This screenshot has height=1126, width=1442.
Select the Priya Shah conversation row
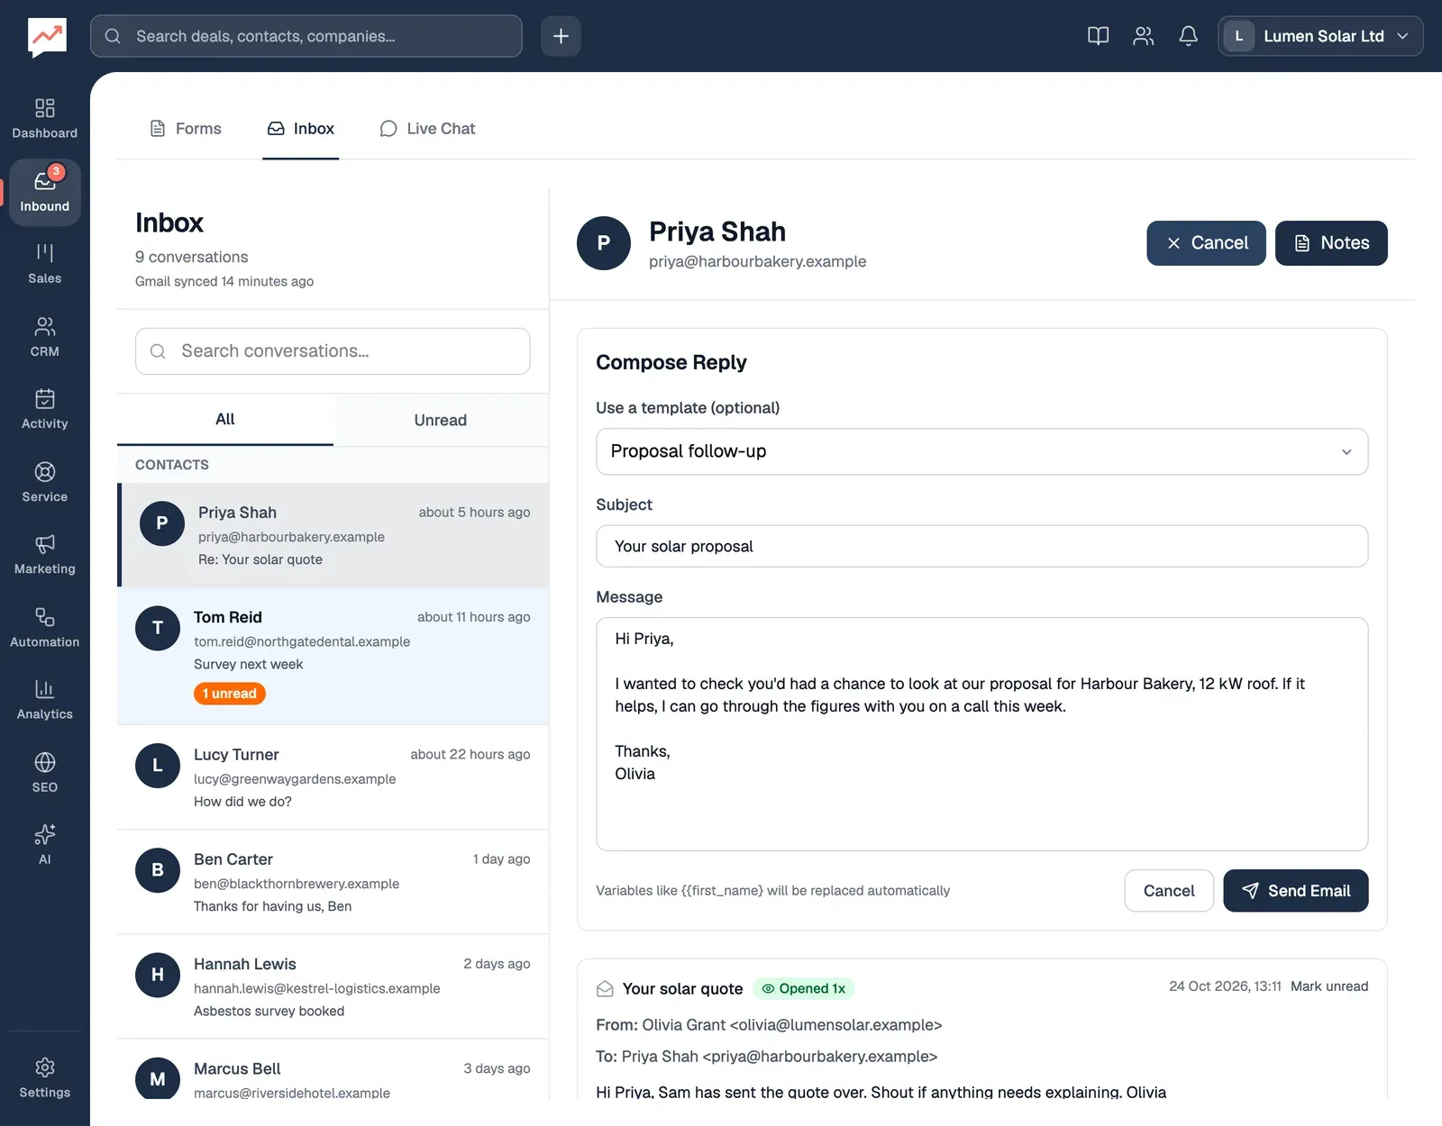[333, 535]
